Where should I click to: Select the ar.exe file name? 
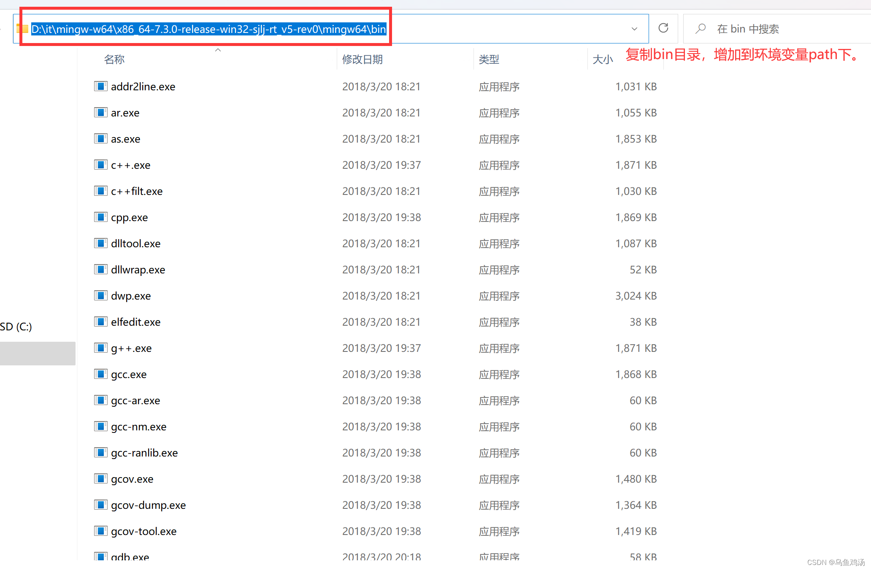click(x=125, y=113)
